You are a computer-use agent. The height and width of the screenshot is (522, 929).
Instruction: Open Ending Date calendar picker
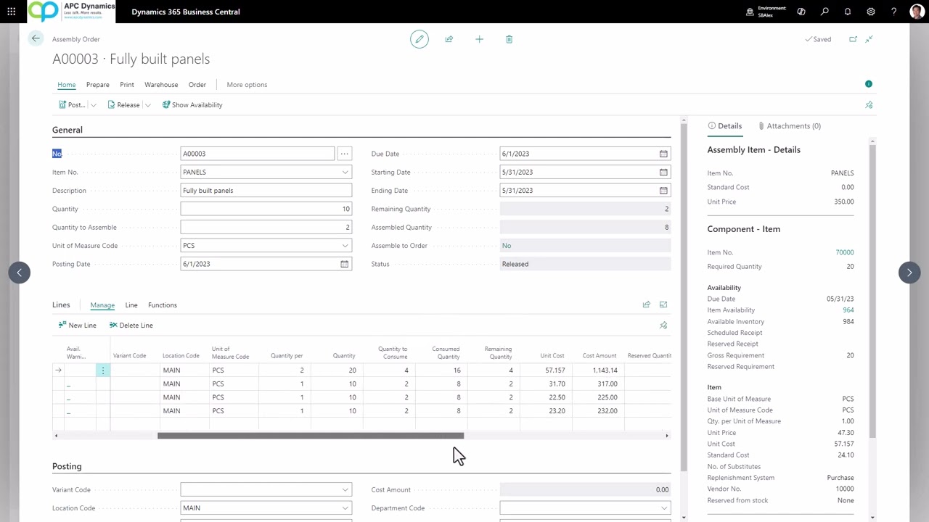point(663,190)
